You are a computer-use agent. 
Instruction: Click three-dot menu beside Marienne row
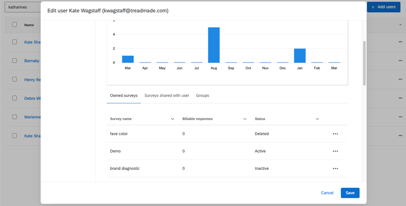400,117
